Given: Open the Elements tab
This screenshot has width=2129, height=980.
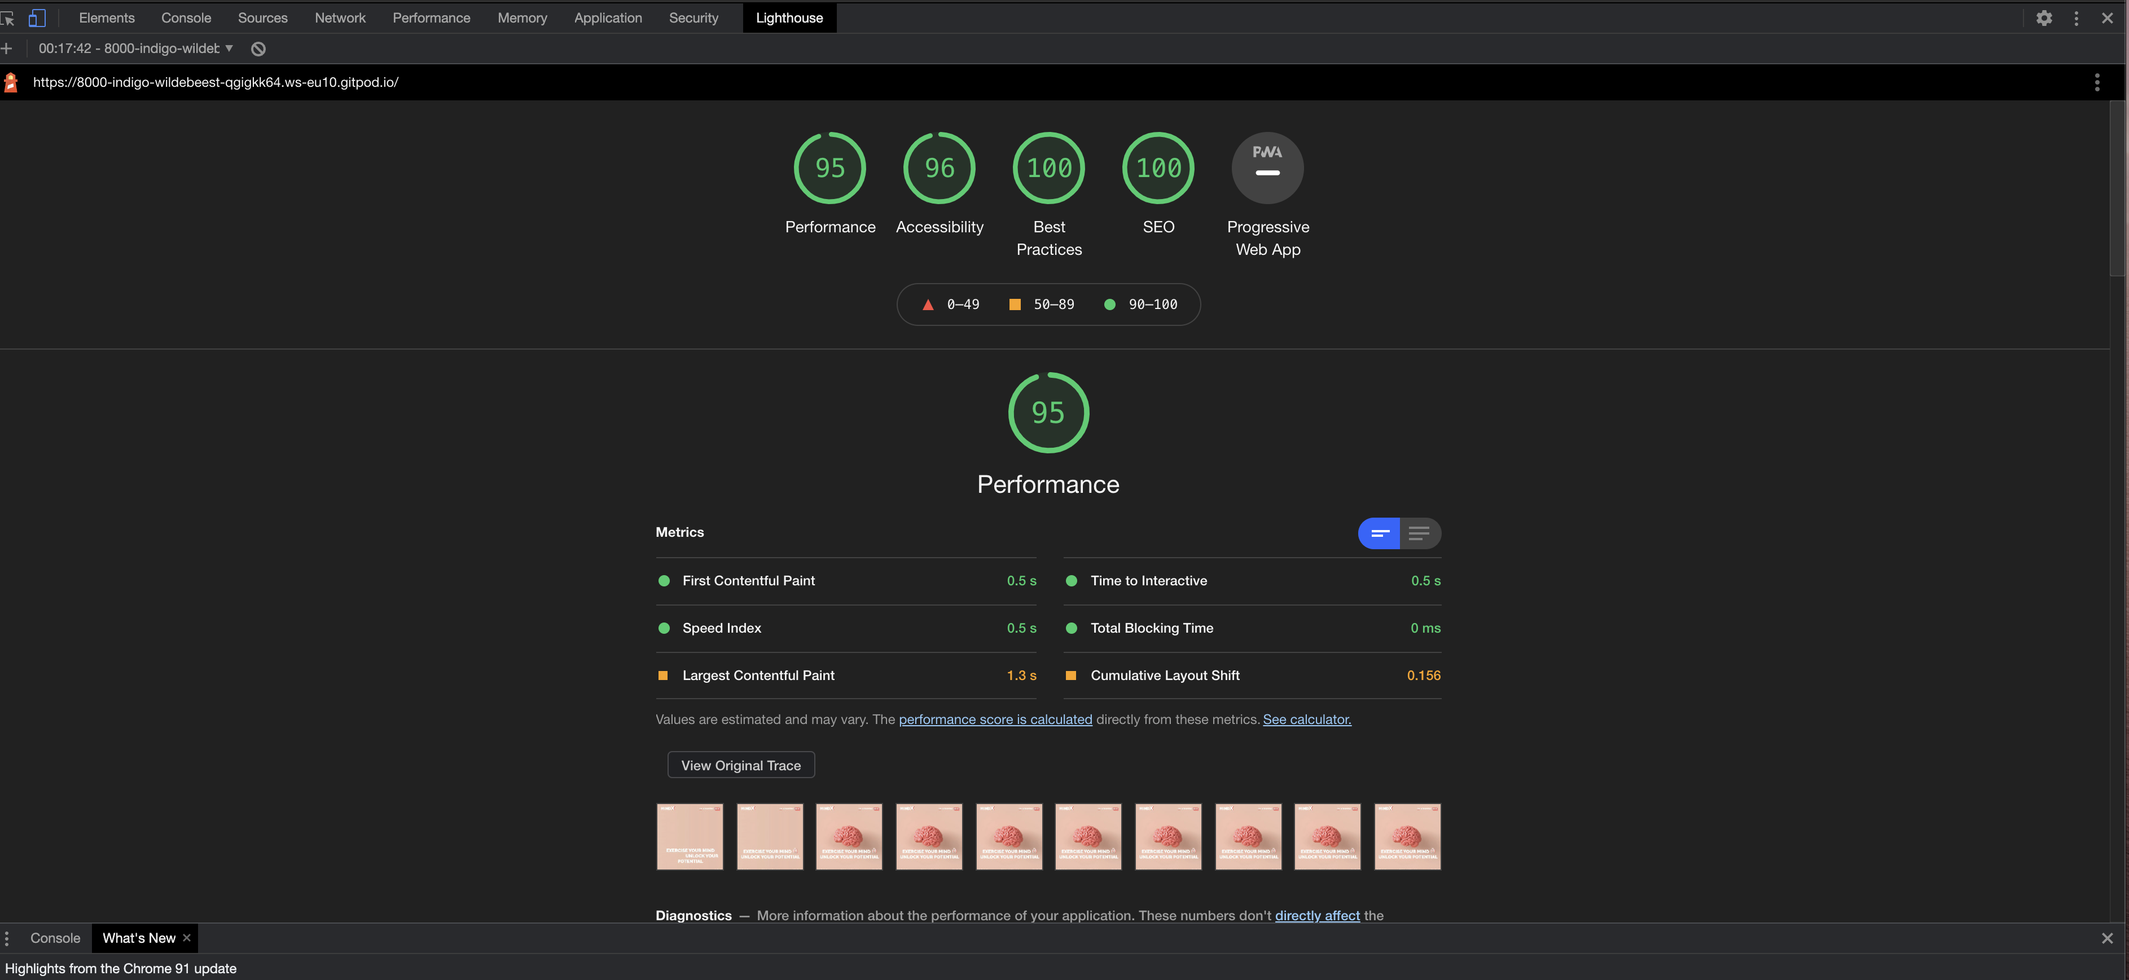Looking at the screenshot, I should pos(107,17).
